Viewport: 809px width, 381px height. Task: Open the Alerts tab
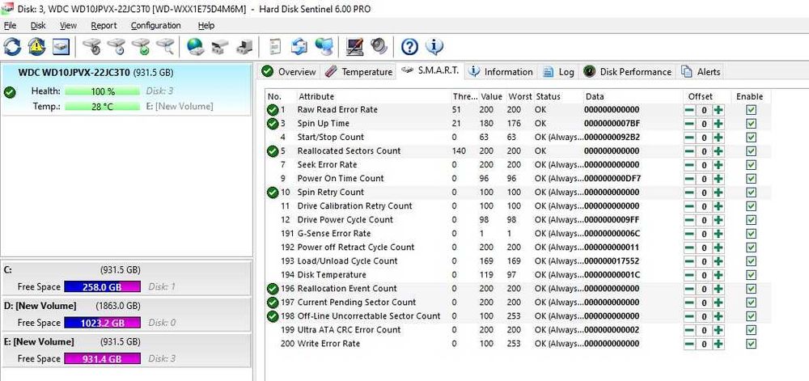tap(701, 72)
